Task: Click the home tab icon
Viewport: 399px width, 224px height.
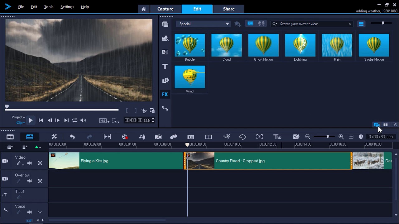Action: coord(143,9)
